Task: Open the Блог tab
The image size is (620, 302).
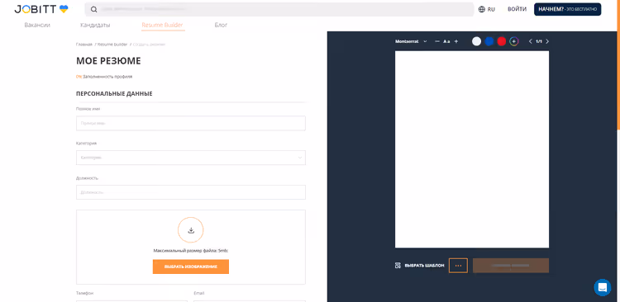Action: [221, 25]
